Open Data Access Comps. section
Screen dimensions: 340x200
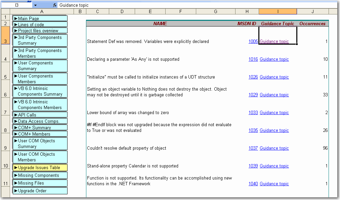(40, 121)
